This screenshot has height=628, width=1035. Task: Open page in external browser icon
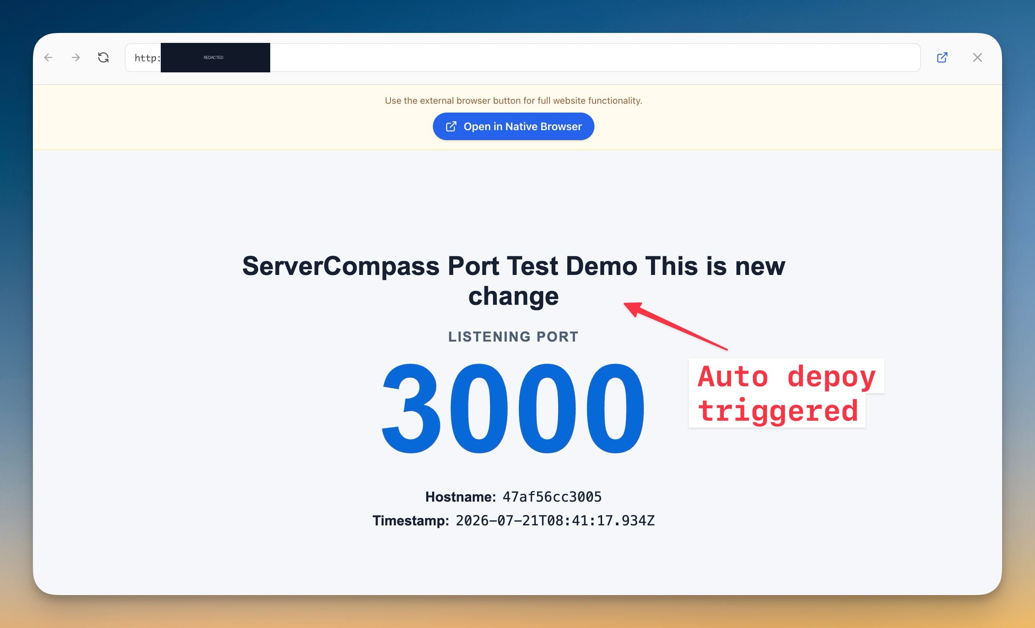pyautogui.click(x=942, y=57)
